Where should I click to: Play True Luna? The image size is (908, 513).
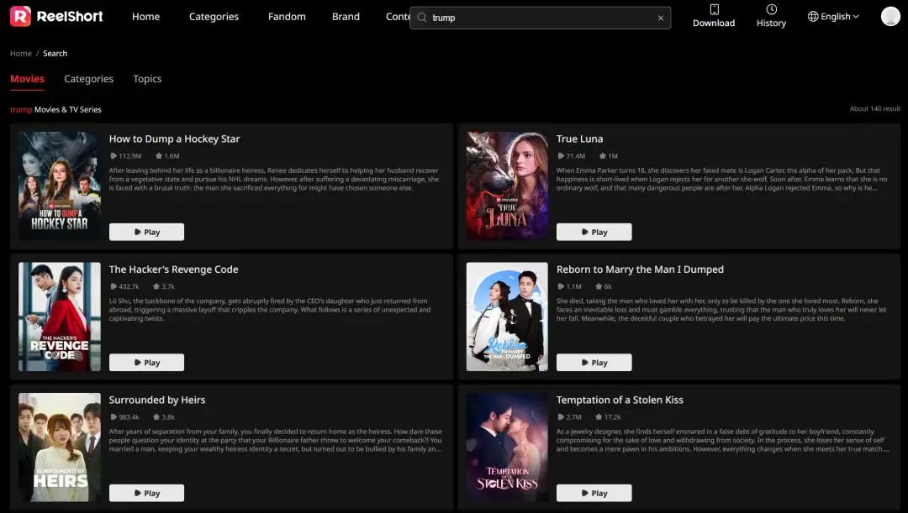click(x=594, y=232)
